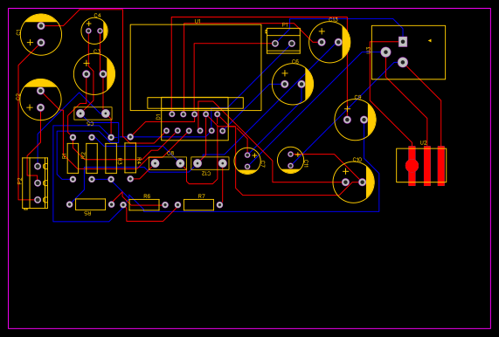Select capacitor C12 rectangular footprint
This screenshot has width=499, height=337.
(x=210, y=163)
